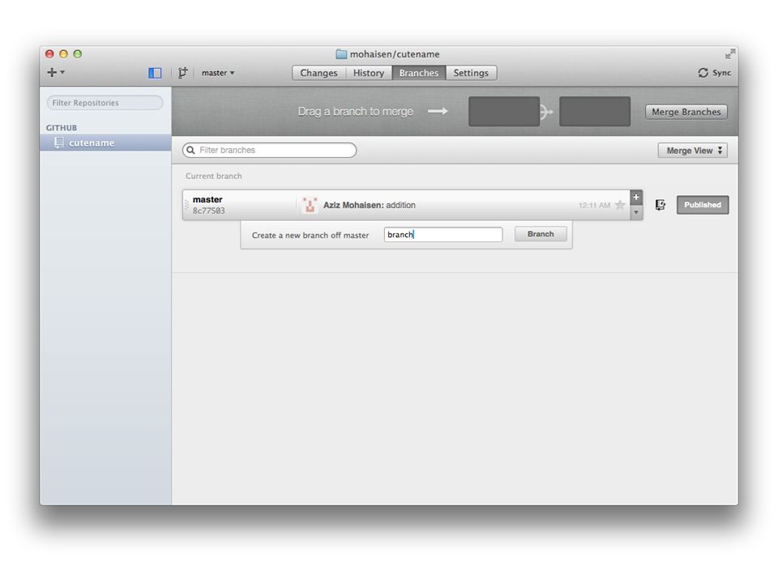Viewport: 778px width, 583px height.
Task: Click the full screen arrows icon
Action: click(x=730, y=54)
